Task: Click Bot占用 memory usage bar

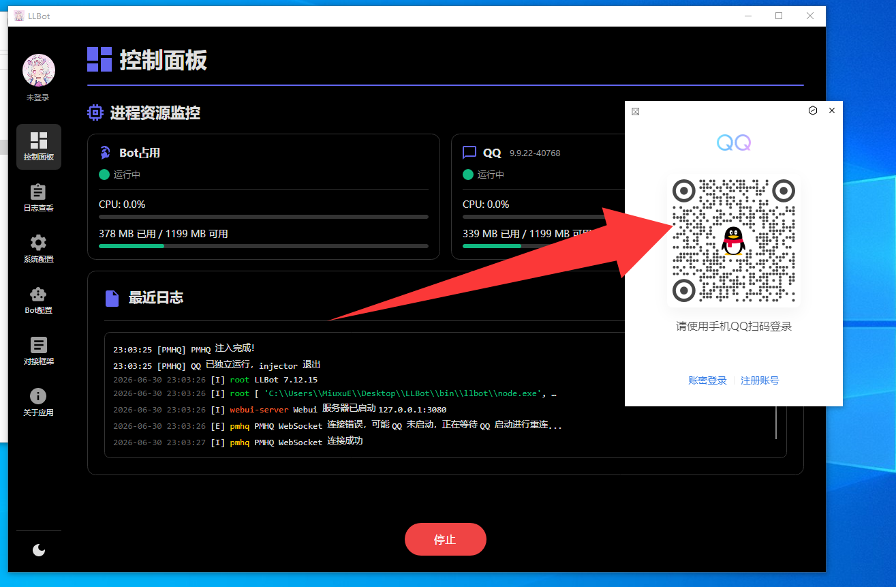Action: (x=264, y=246)
